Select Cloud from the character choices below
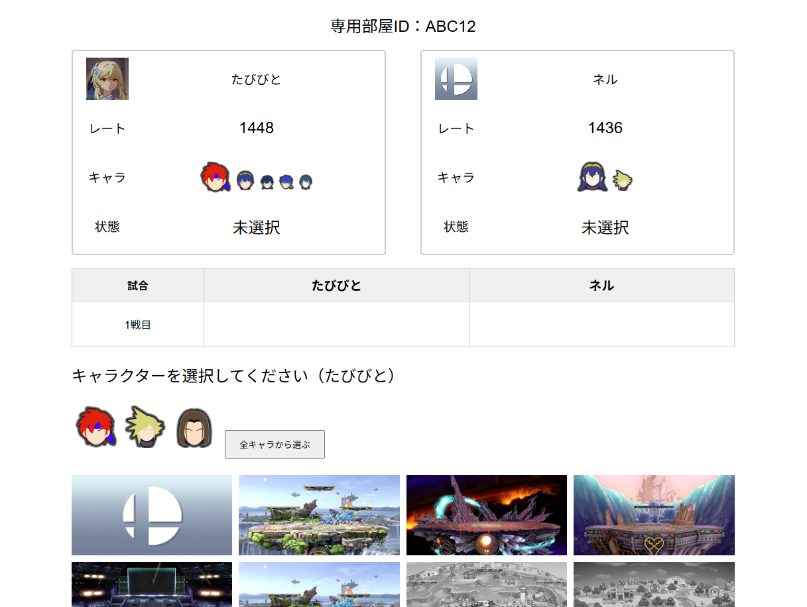Screen dimensions: 807x607 pos(145,427)
